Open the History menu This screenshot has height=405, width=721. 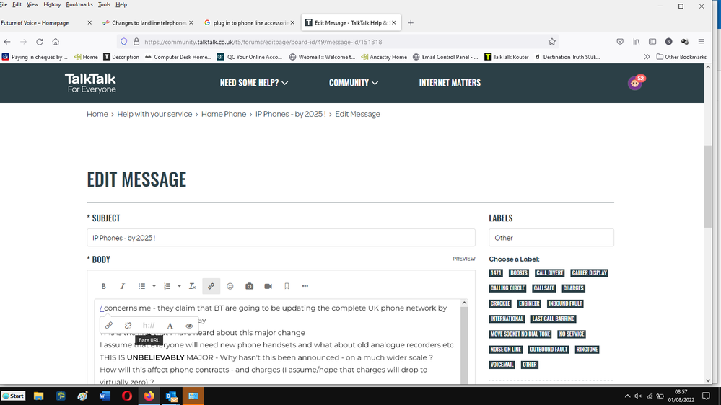pyautogui.click(x=52, y=4)
